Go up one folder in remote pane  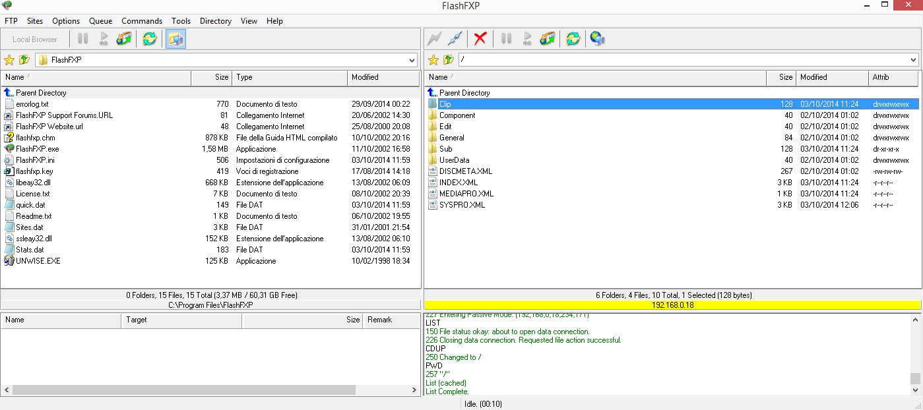click(449, 60)
